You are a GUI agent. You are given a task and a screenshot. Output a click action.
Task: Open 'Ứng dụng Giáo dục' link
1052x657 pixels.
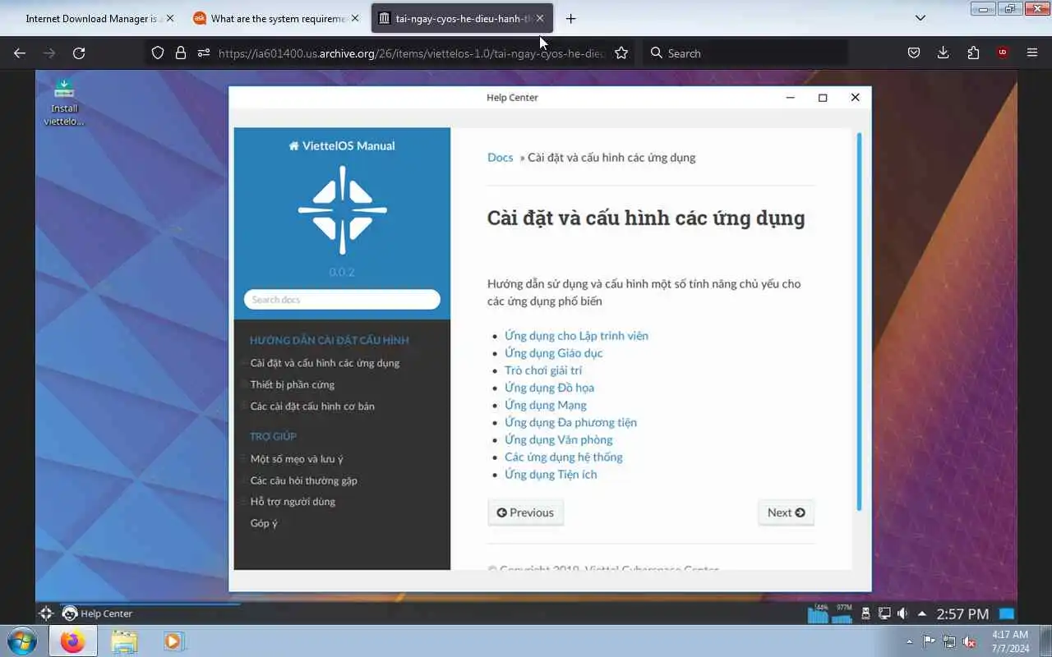[x=553, y=352]
